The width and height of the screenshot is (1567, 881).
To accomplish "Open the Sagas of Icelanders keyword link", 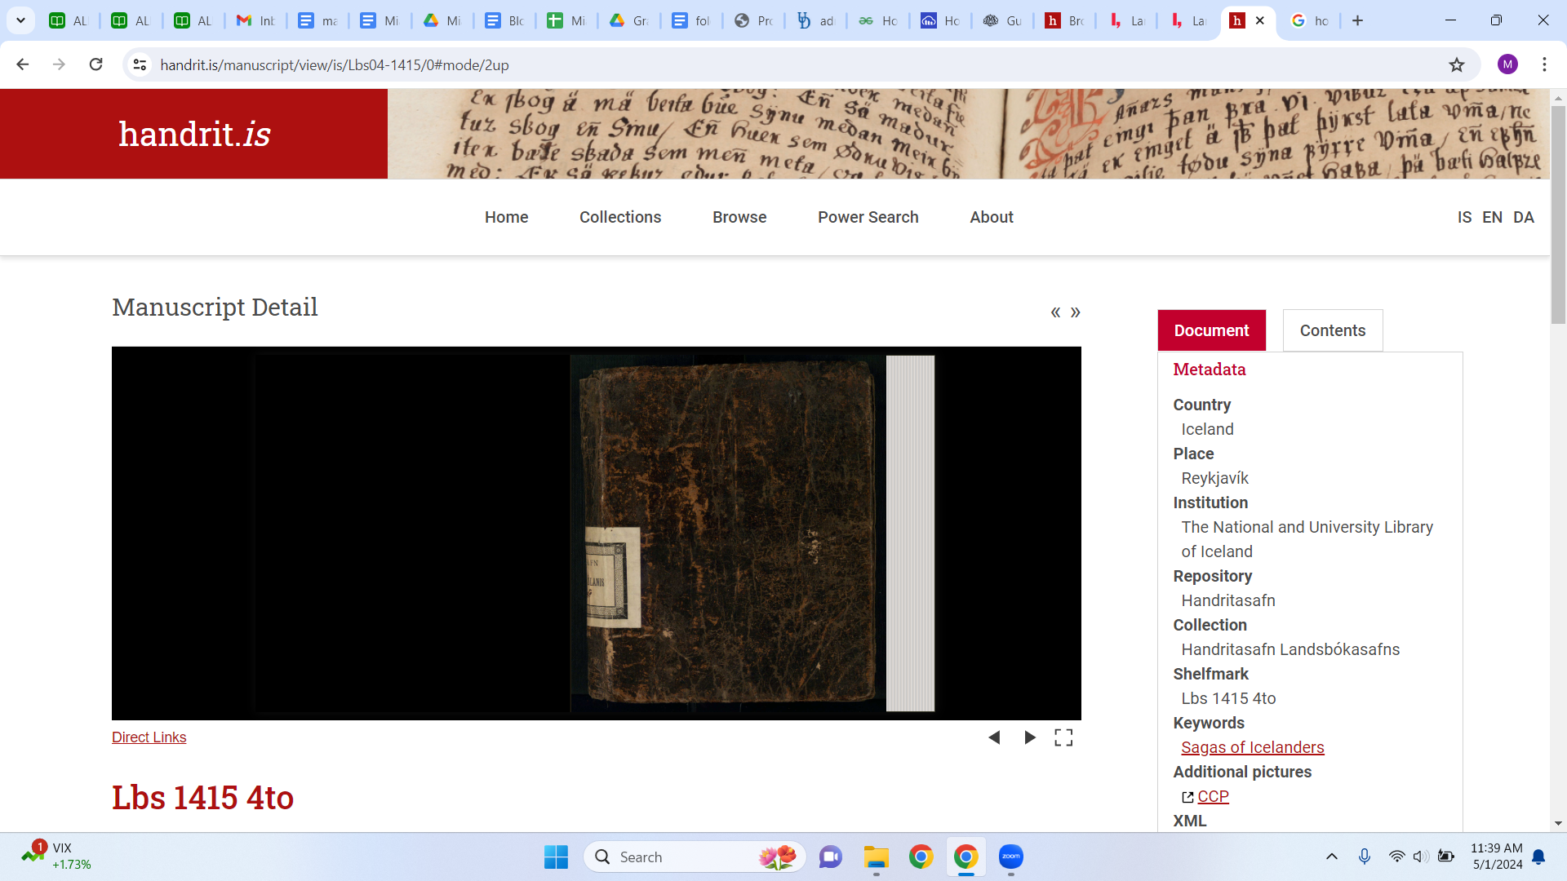I will (x=1252, y=747).
